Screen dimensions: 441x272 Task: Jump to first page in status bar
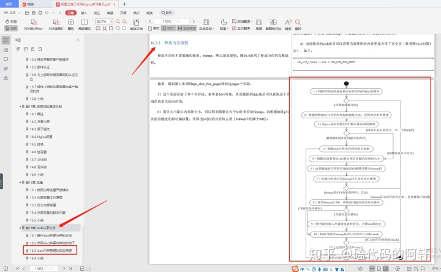[x=17, y=268]
